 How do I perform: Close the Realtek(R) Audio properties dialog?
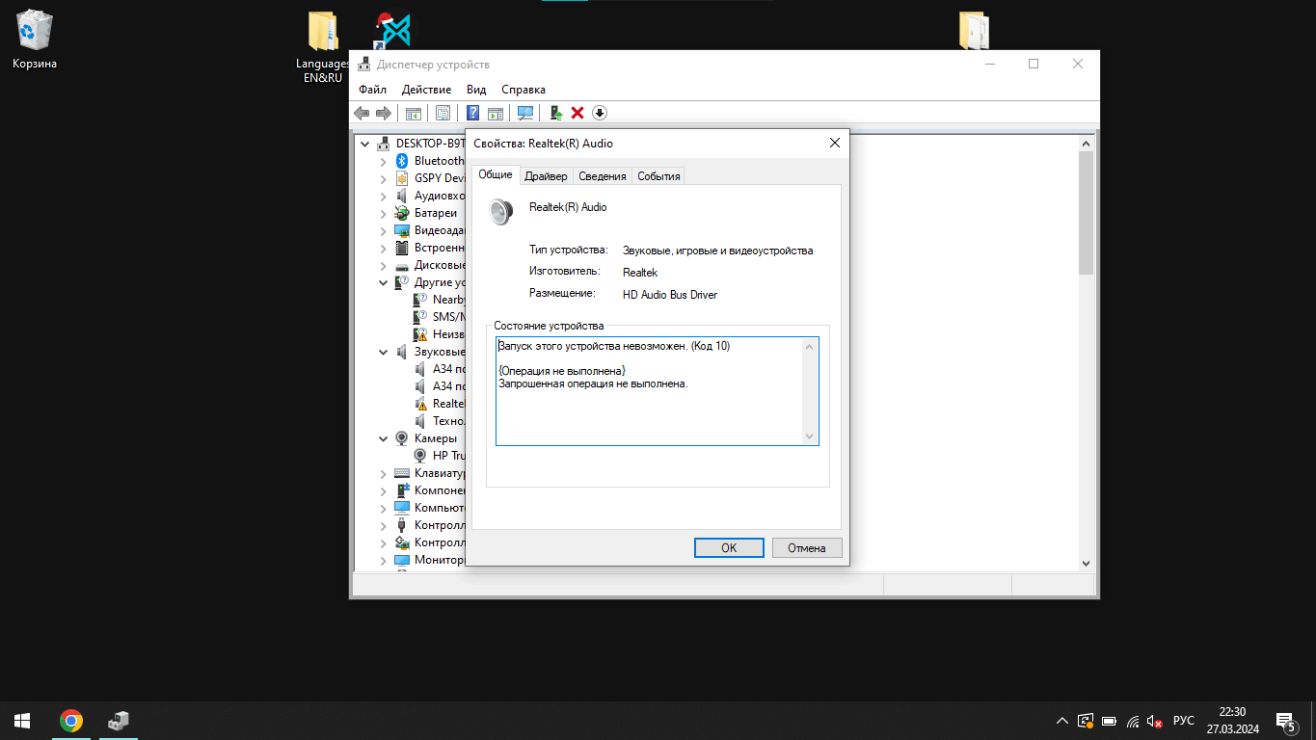[835, 143]
